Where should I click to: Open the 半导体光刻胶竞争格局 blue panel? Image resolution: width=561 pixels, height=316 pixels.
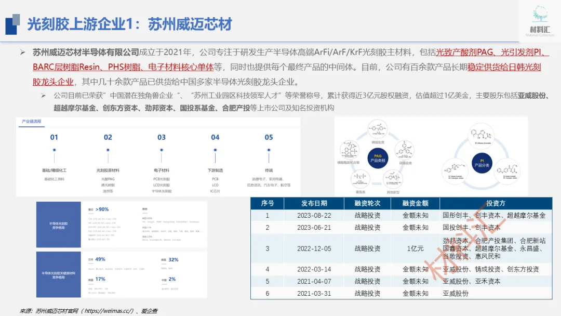coord(58,225)
